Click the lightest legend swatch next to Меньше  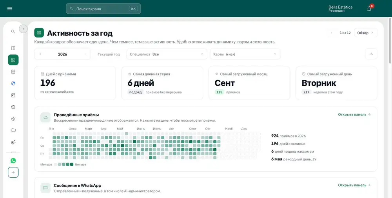56,164
